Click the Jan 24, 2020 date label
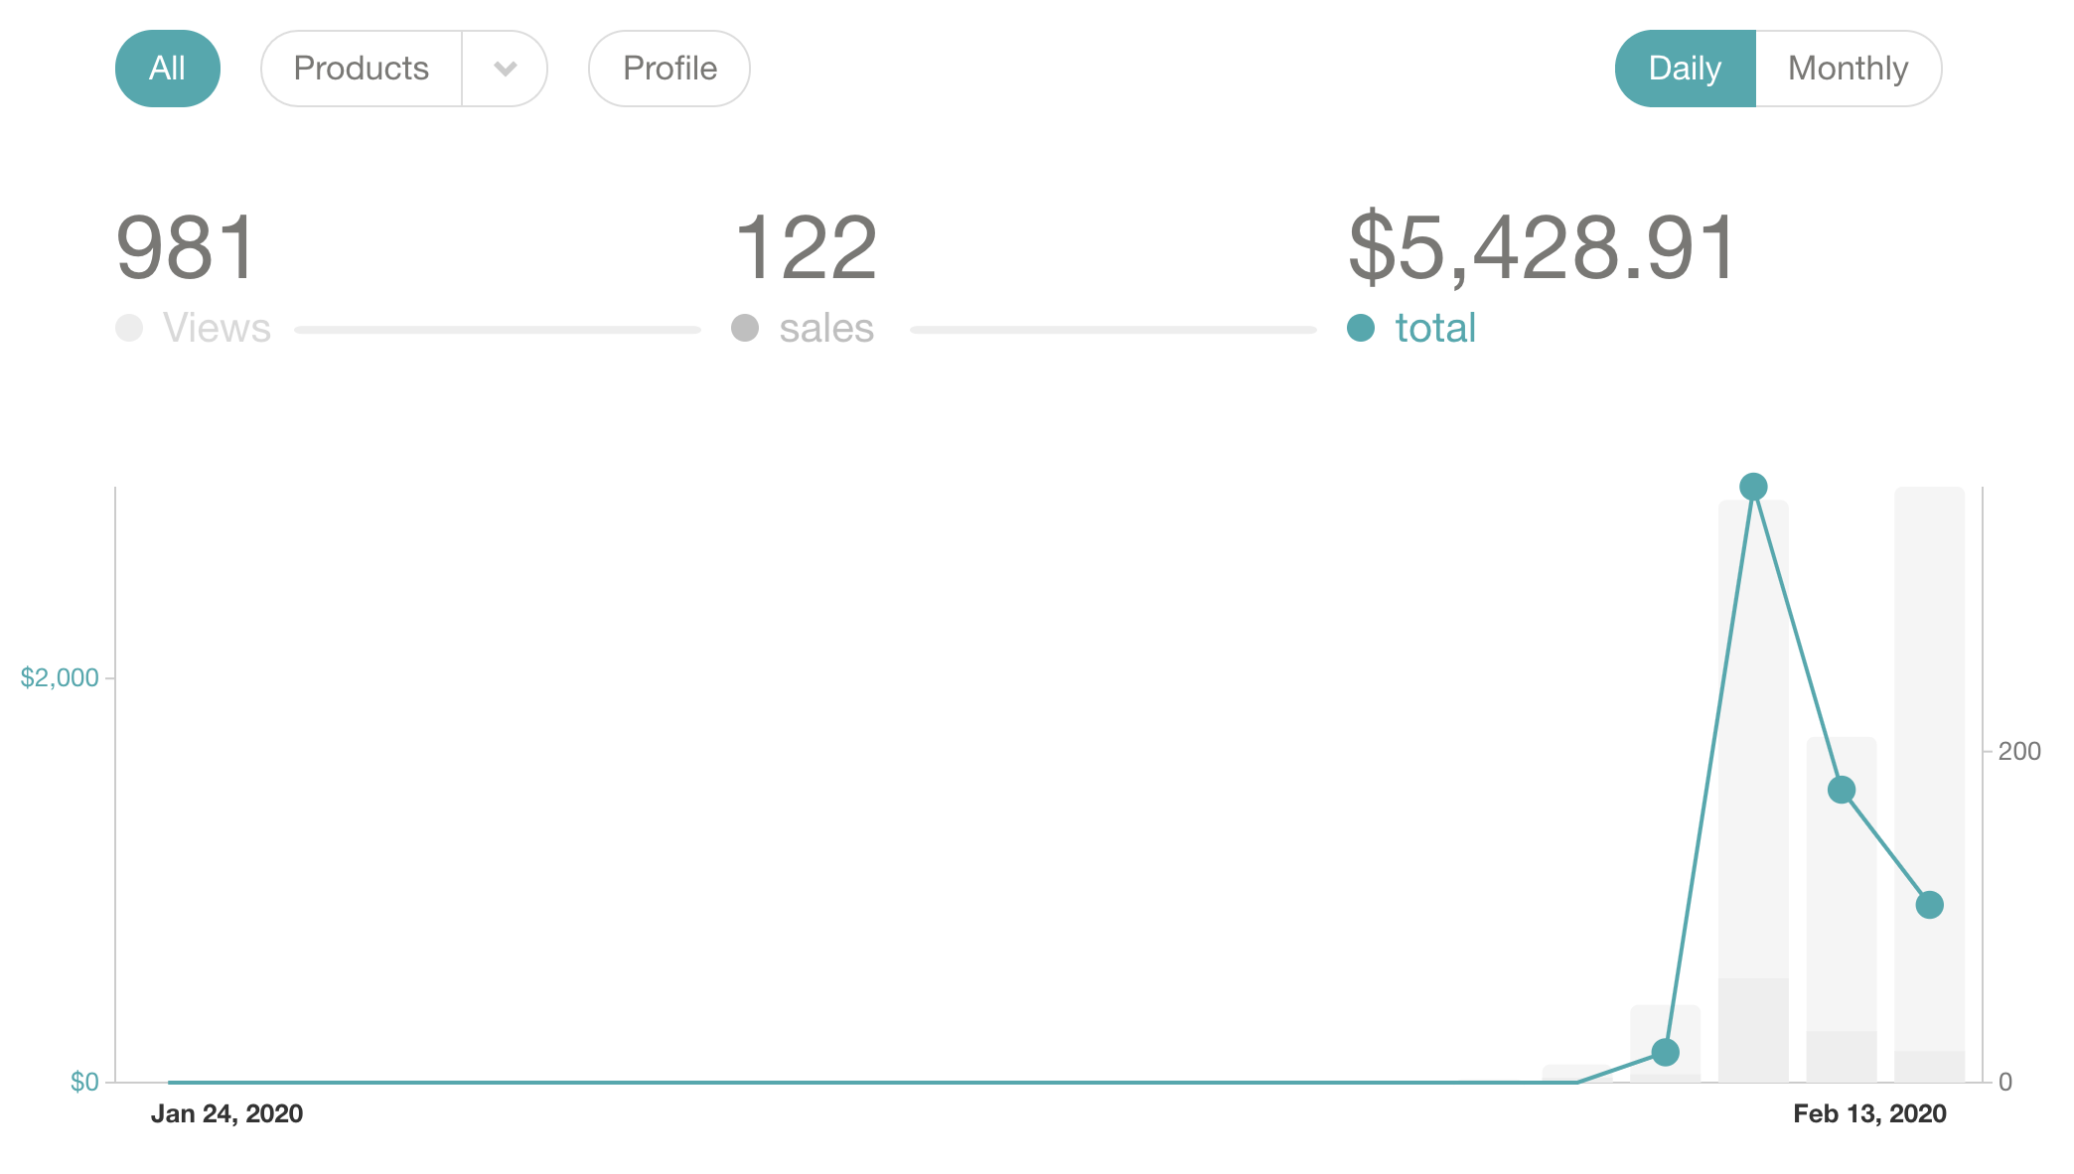Viewport: 2074px width, 1174px height. [x=227, y=1113]
